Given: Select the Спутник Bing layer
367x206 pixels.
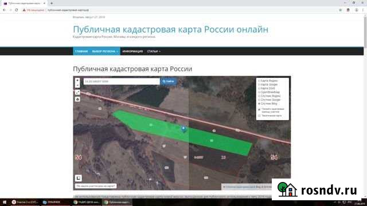Looking at the screenshot, I should pyautogui.click(x=268, y=104).
